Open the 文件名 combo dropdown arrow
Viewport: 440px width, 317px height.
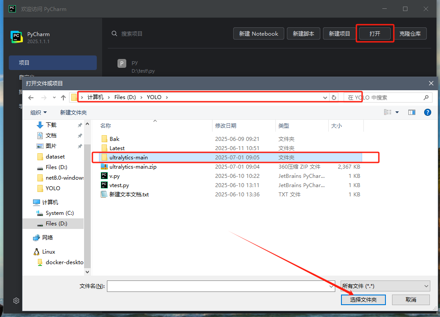click(x=331, y=286)
